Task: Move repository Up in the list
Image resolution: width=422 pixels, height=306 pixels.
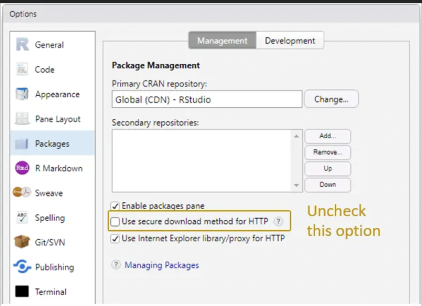Action: click(328, 169)
